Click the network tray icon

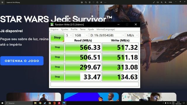pyautogui.click(x=168, y=103)
